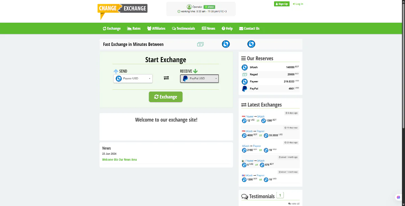Image resolution: width=405 pixels, height=206 pixels.
Task: Open the Help menu item
Action: 227,28
